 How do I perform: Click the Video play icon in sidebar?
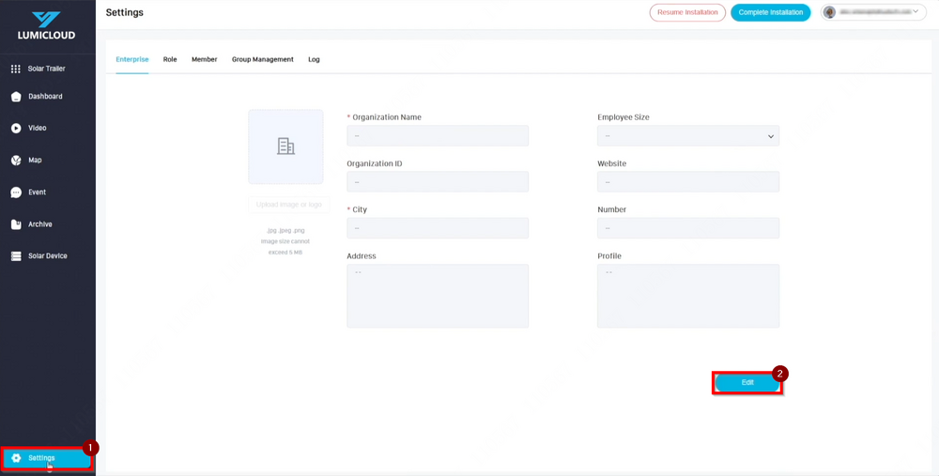16,129
